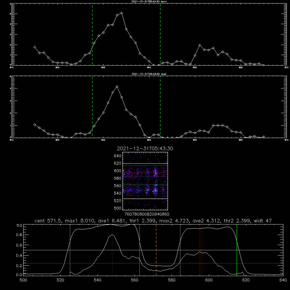Click the right red dotted line in bottom plot
The height and width of the screenshot is (290, 290).
pyautogui.click(x=200, y=250)
